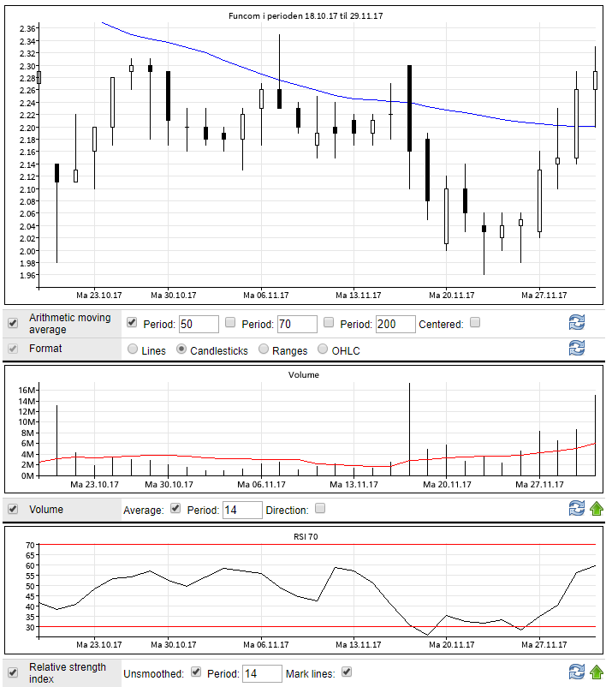Viewport: 606px width, 687px height.
Task: Click the RSI period input field
Action: click(x=262, y=673)
